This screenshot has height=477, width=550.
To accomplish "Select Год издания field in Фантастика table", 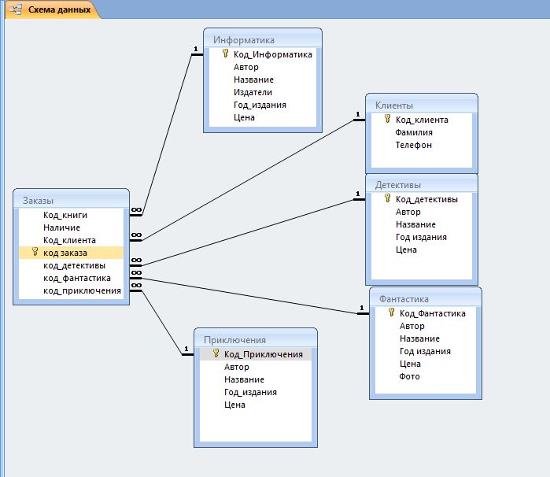I will tap(426, 351).
